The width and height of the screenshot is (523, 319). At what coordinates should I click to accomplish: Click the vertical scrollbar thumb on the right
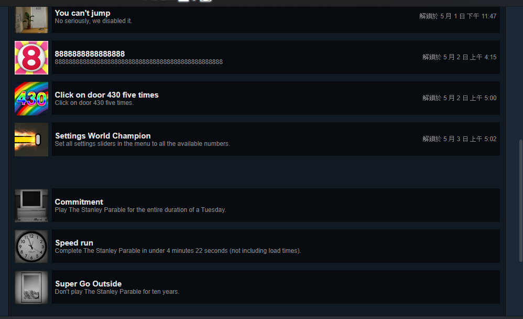521,200
